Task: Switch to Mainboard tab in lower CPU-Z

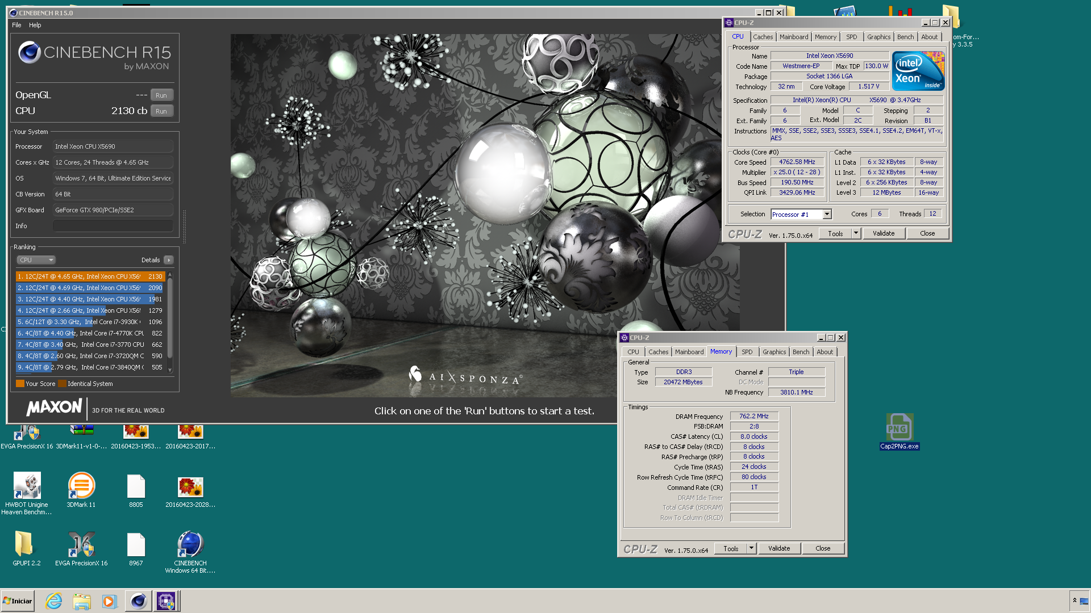Action: point(689,352)
